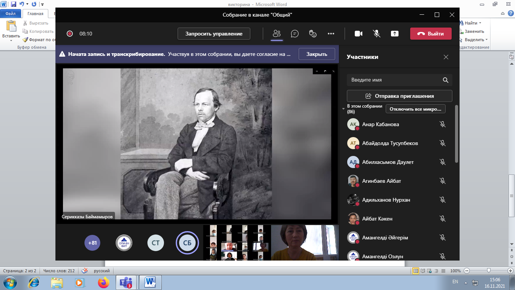
Task: Click the search magnifier in participants panel
Action: pyautogui.click(x=446, y=80)
